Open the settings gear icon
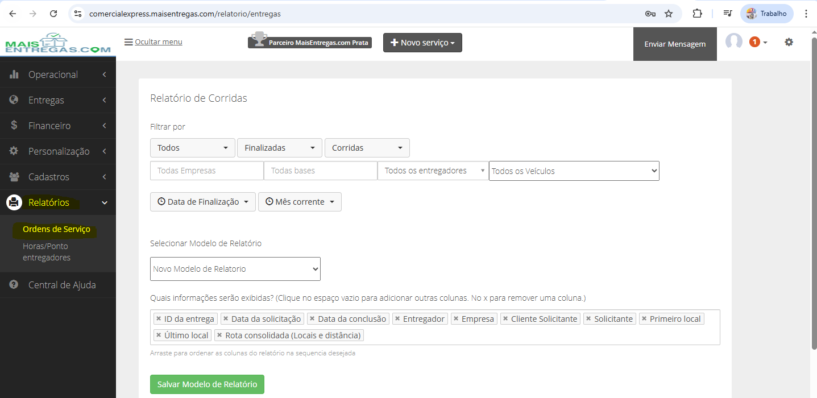This screenshot has height=398, width=817. pos(789,42)
